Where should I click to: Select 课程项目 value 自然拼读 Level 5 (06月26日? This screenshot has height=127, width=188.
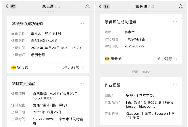(55, 94)
